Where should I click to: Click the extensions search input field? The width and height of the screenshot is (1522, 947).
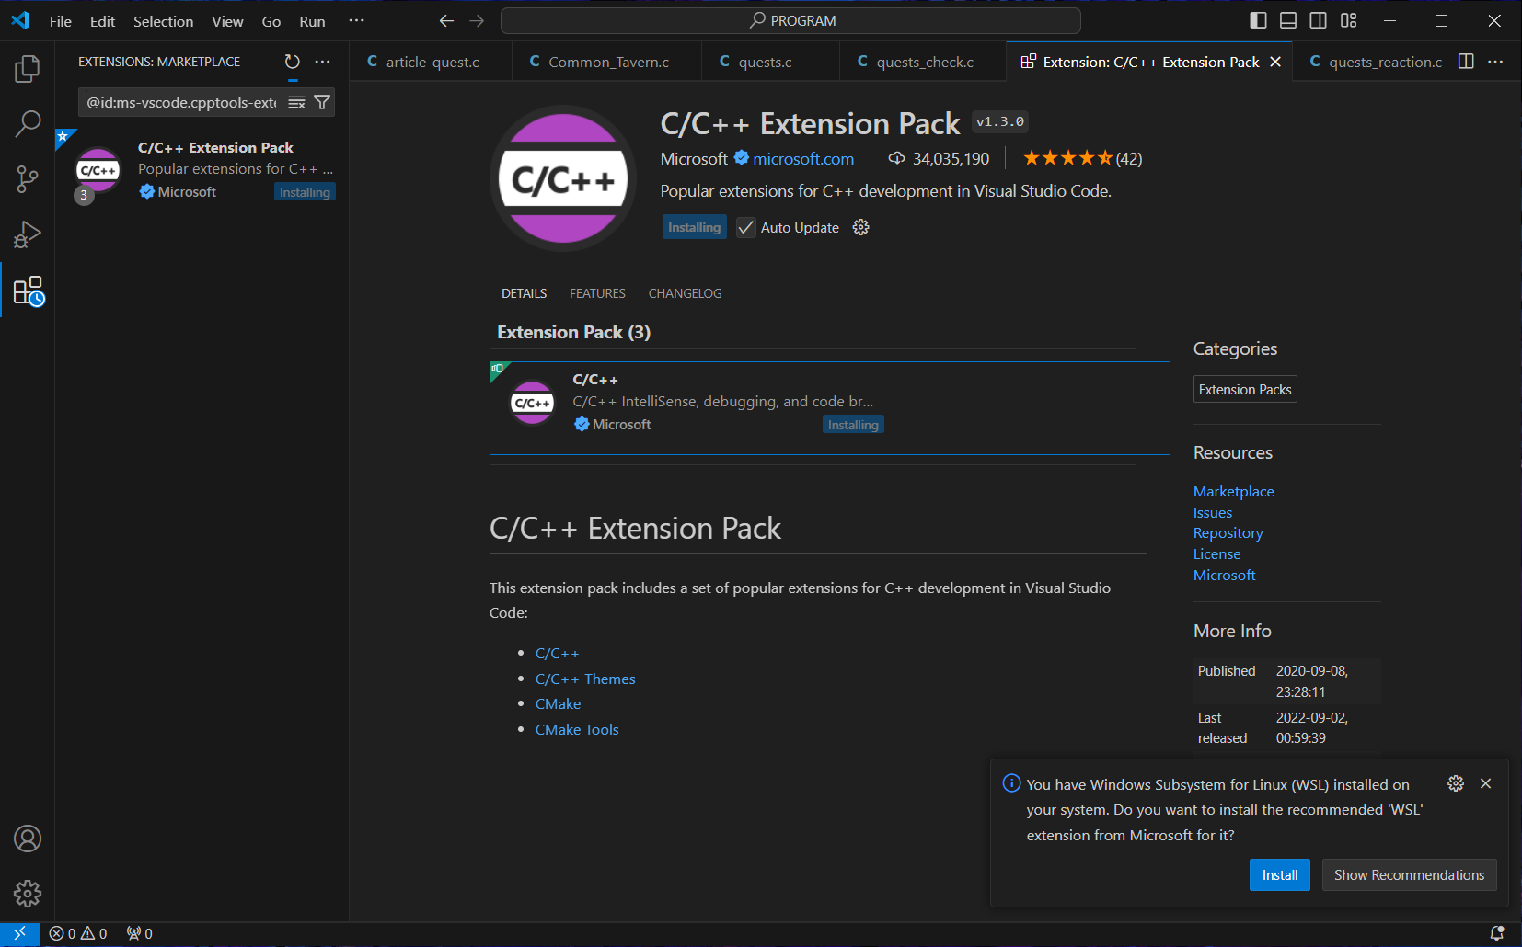click(x=182, y=102)
